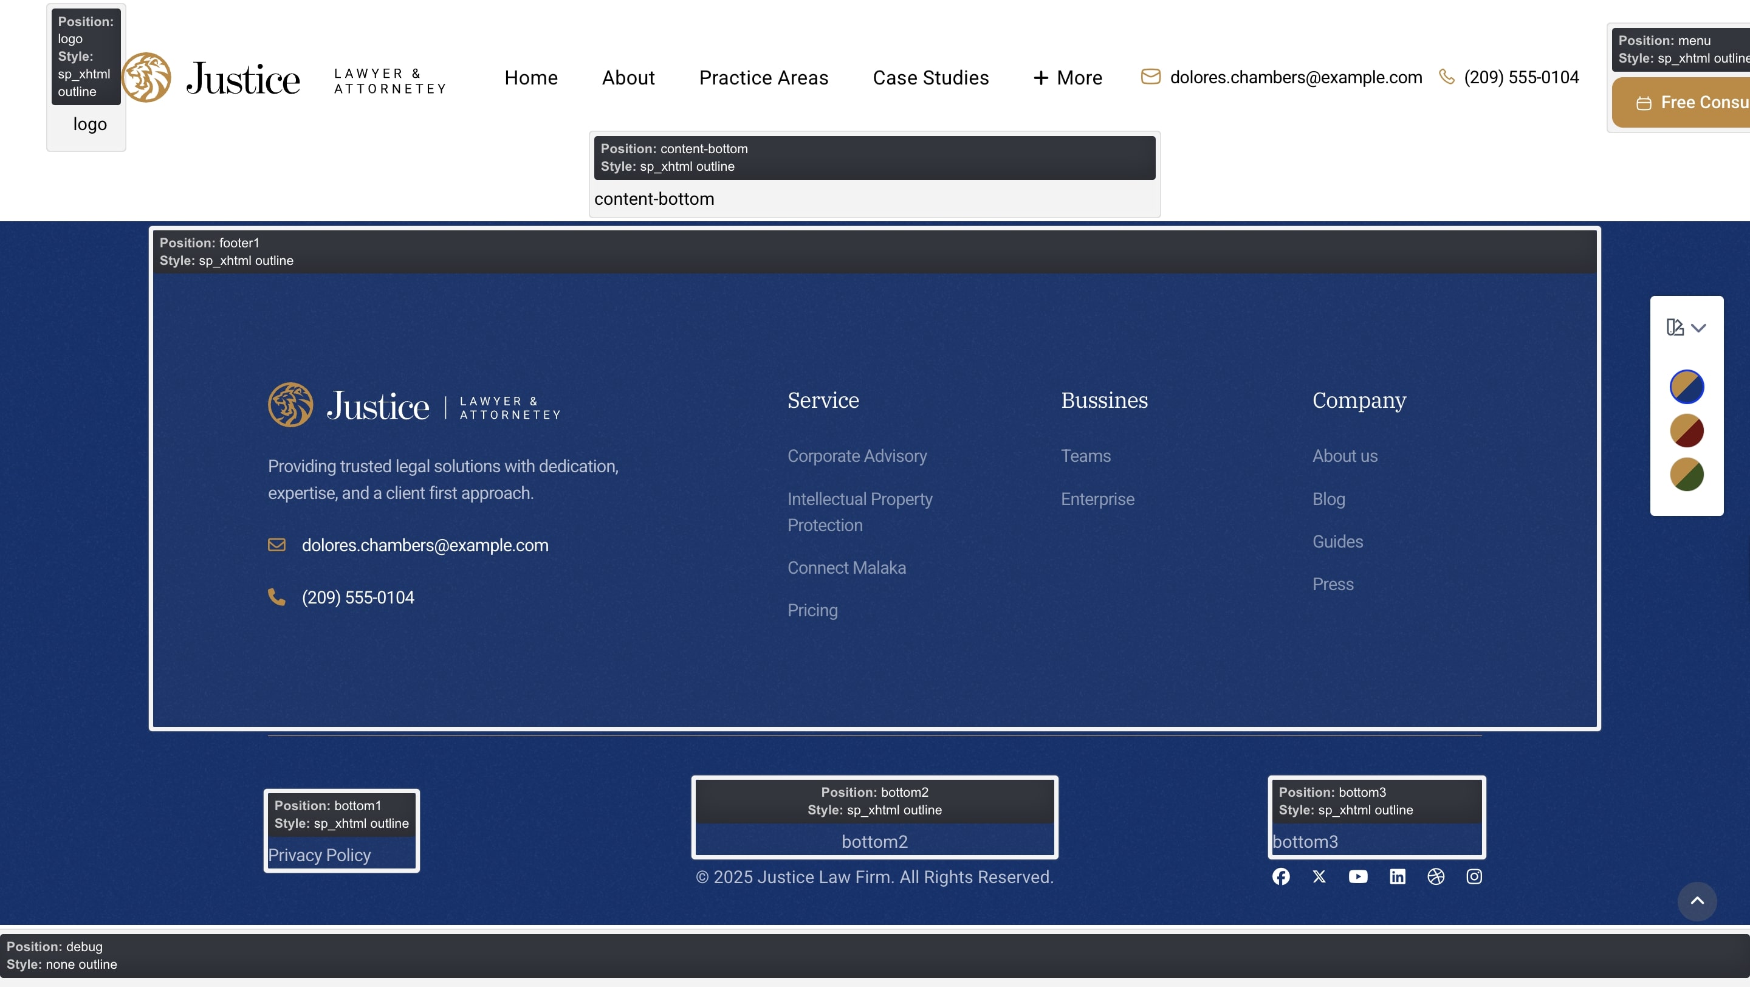This screenshot has height=987, width=1750.
Task: Expand the style switcher panel chevron
Action: point(1698,328)
